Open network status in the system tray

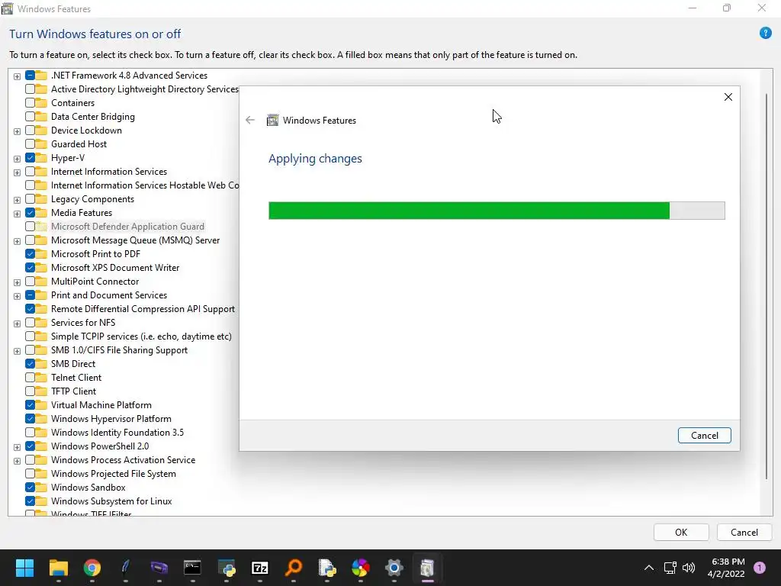(670, 568)
